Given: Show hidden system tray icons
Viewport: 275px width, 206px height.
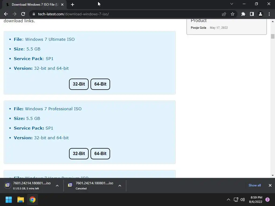Looking at the screenshot, I should tap(229, 200).
